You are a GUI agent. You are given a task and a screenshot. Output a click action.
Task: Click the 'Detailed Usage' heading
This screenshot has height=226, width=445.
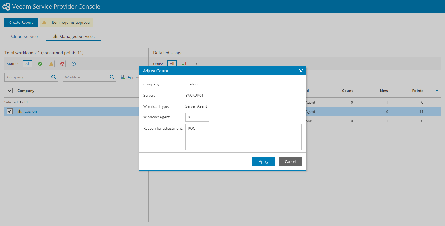168,53
